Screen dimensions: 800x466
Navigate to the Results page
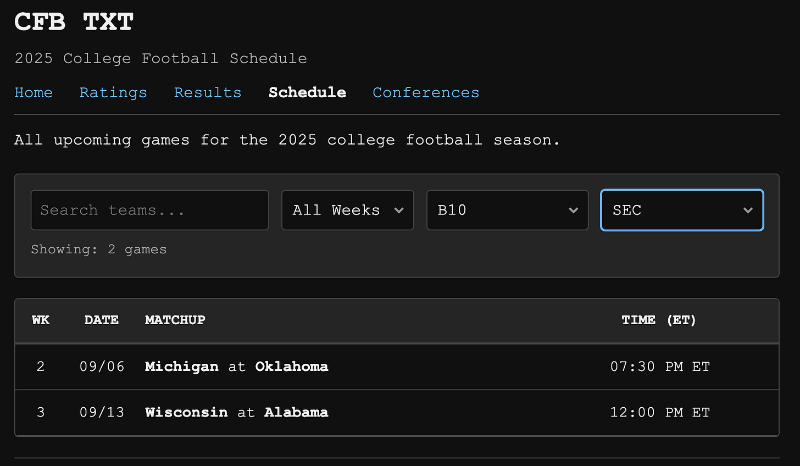coord(208,92)
